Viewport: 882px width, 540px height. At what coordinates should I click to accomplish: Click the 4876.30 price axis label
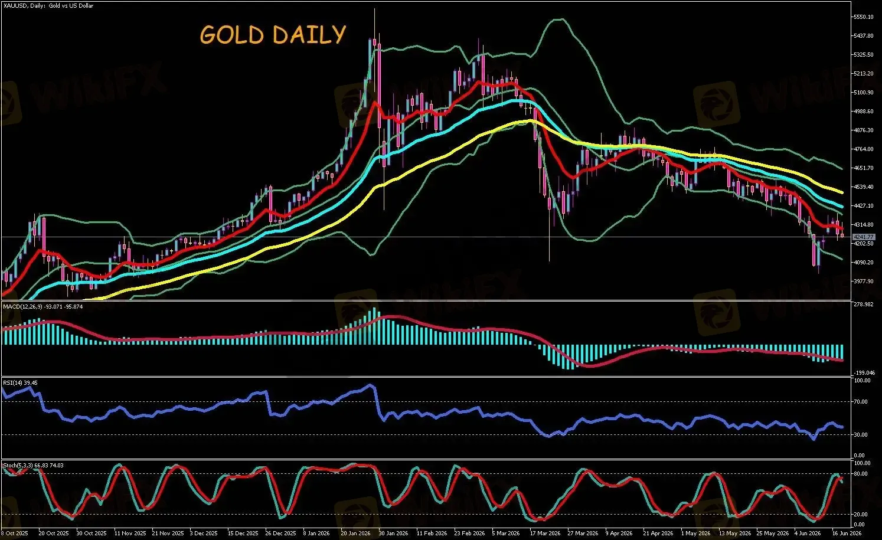click(863, 130)
